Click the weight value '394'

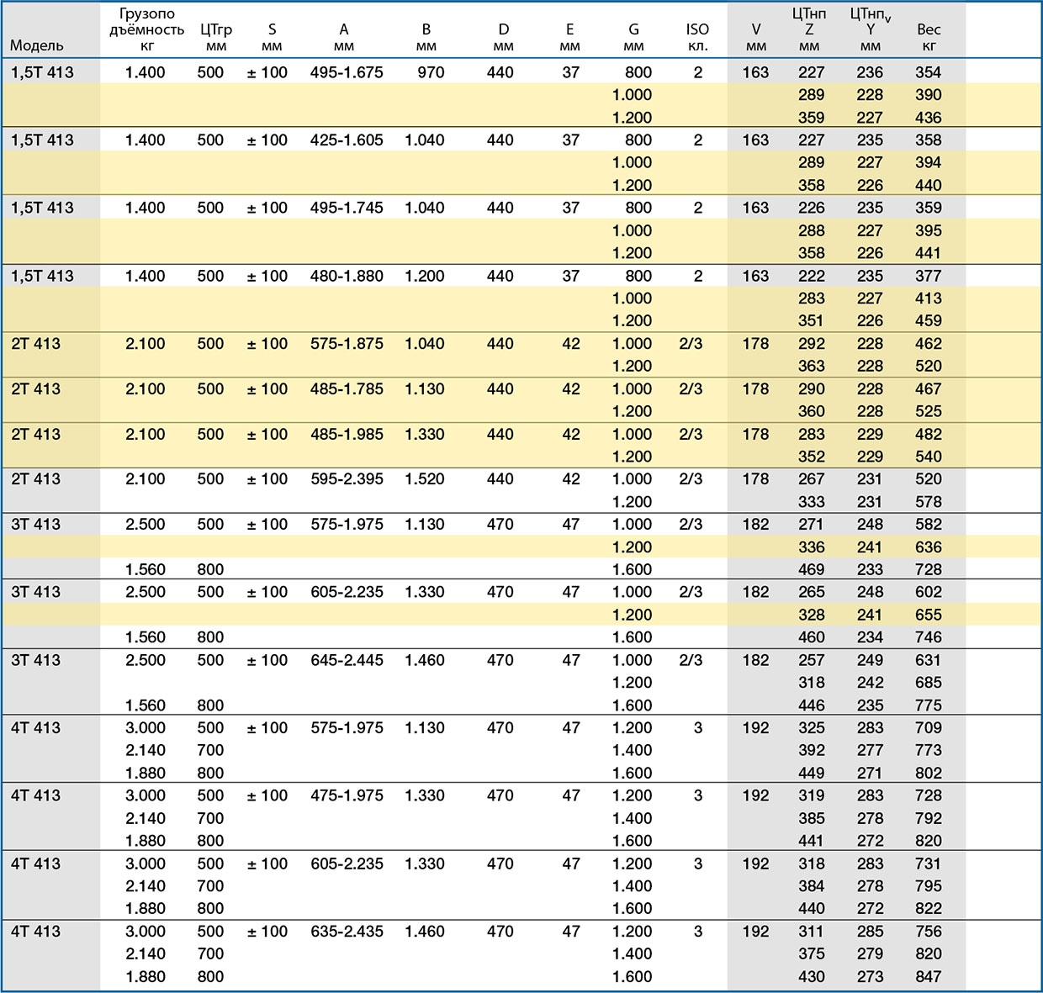coord(929,162)
